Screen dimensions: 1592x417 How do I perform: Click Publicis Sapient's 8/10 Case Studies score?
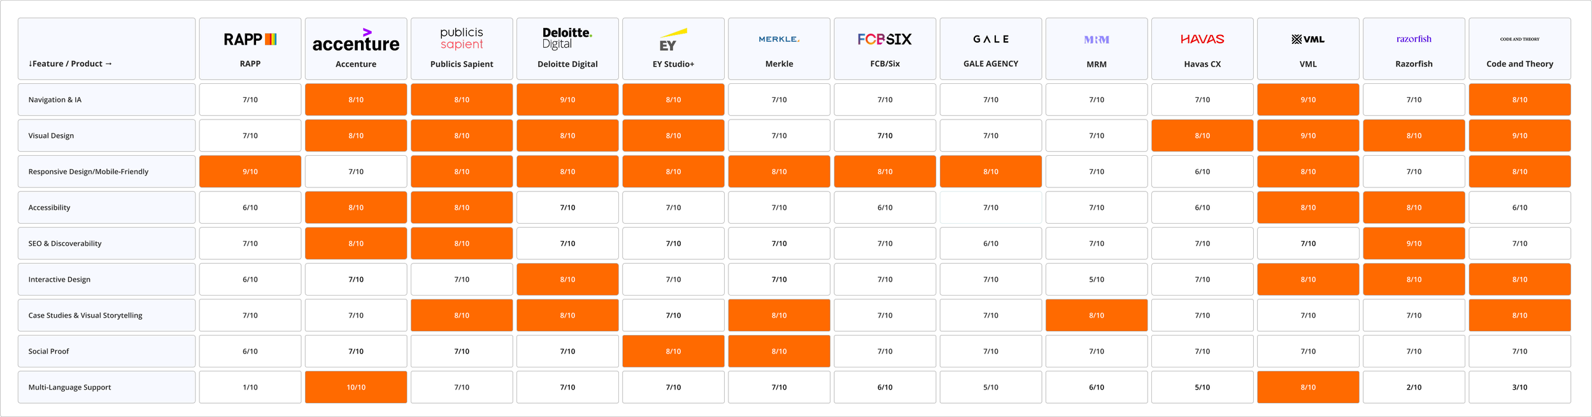(x=462, y=315)
